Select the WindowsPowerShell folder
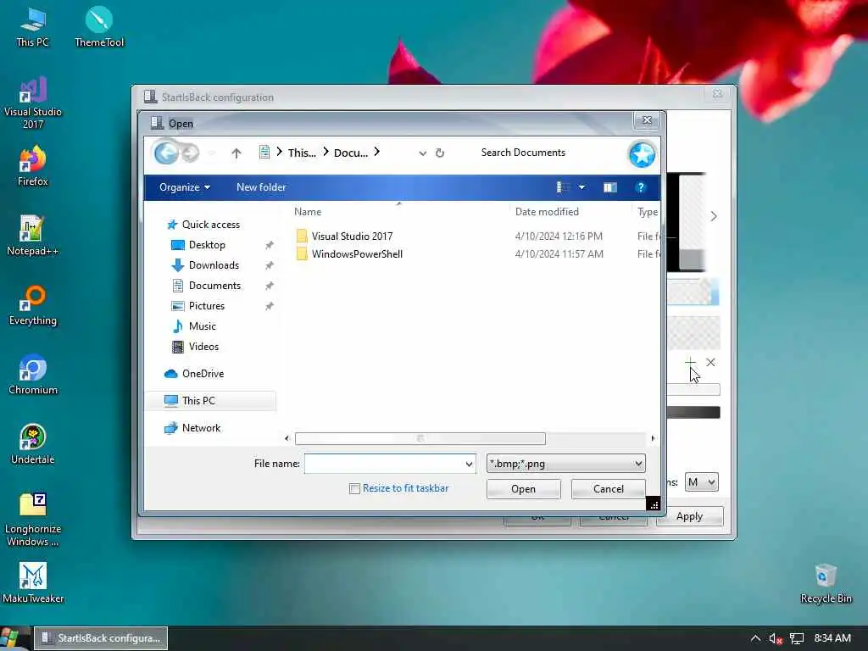Screen dimensions: 868x651 point(357,254)
